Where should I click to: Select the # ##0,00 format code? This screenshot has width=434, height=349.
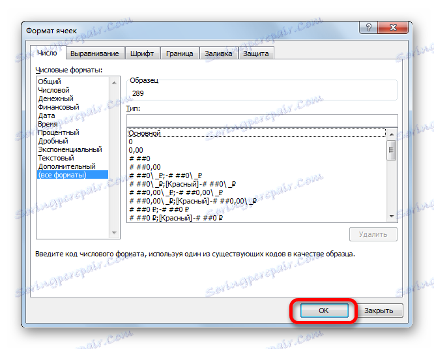tap(257, 167)
